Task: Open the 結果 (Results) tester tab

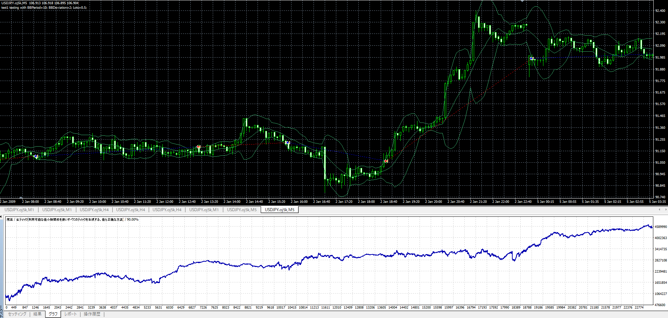Action: coord(37,314)
